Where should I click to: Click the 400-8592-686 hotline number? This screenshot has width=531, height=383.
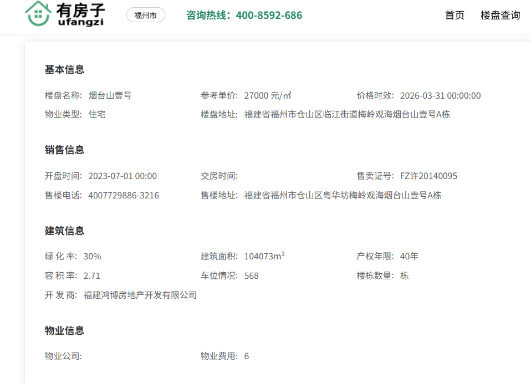[x=269, y=16]
